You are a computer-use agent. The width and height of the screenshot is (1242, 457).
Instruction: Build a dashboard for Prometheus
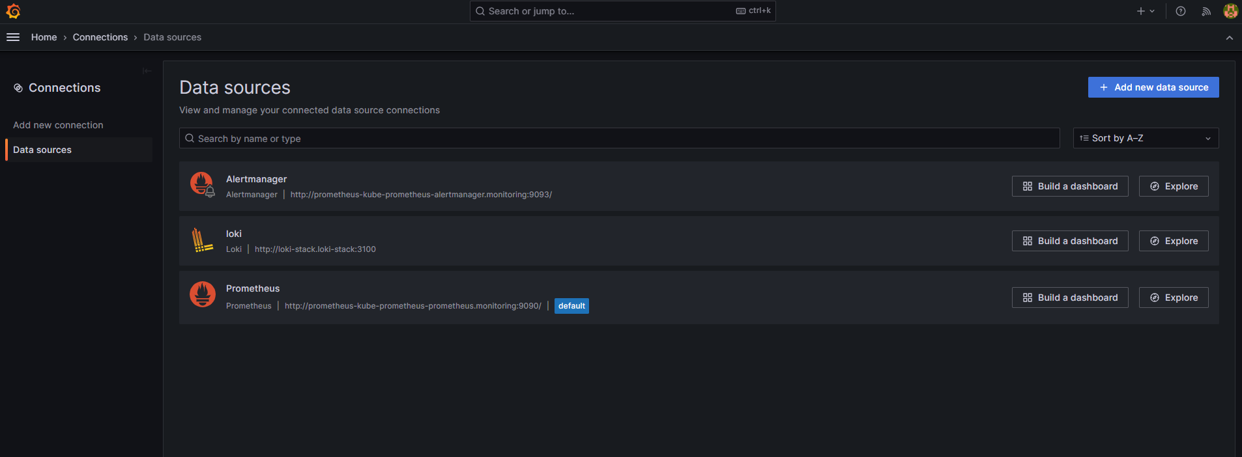[x=1070, y=298]
